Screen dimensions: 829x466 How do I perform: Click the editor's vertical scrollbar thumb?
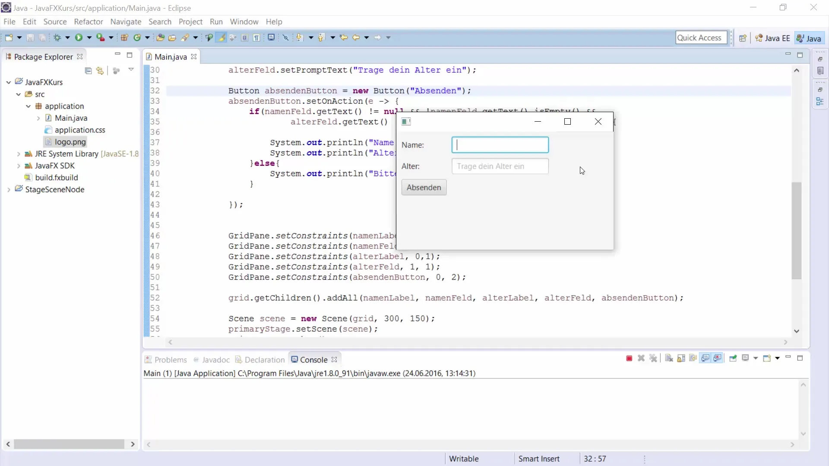pos(797,231)
